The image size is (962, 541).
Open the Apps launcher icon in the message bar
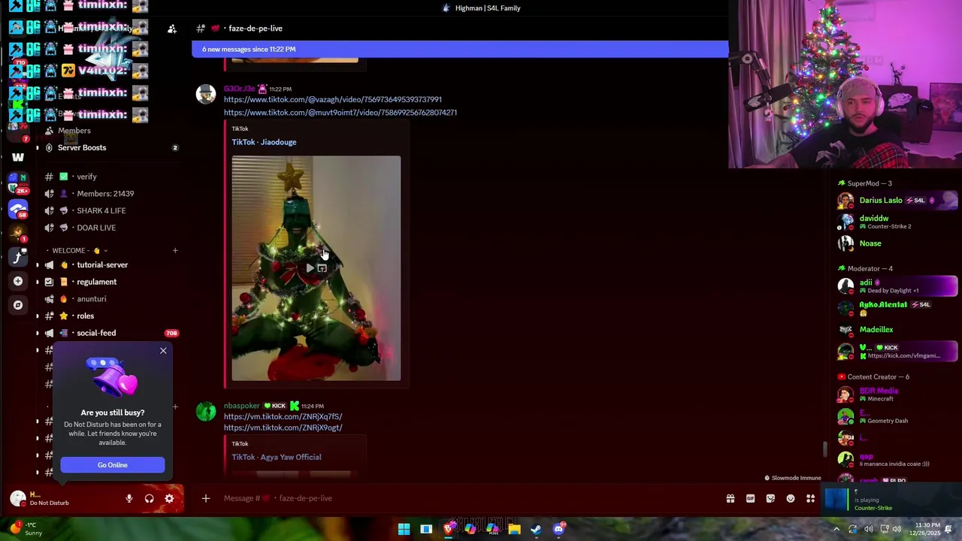coord(810,498)
